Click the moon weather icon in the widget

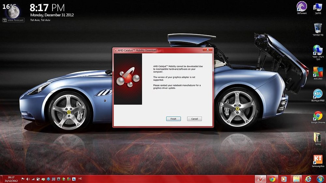tap(13, 12)
